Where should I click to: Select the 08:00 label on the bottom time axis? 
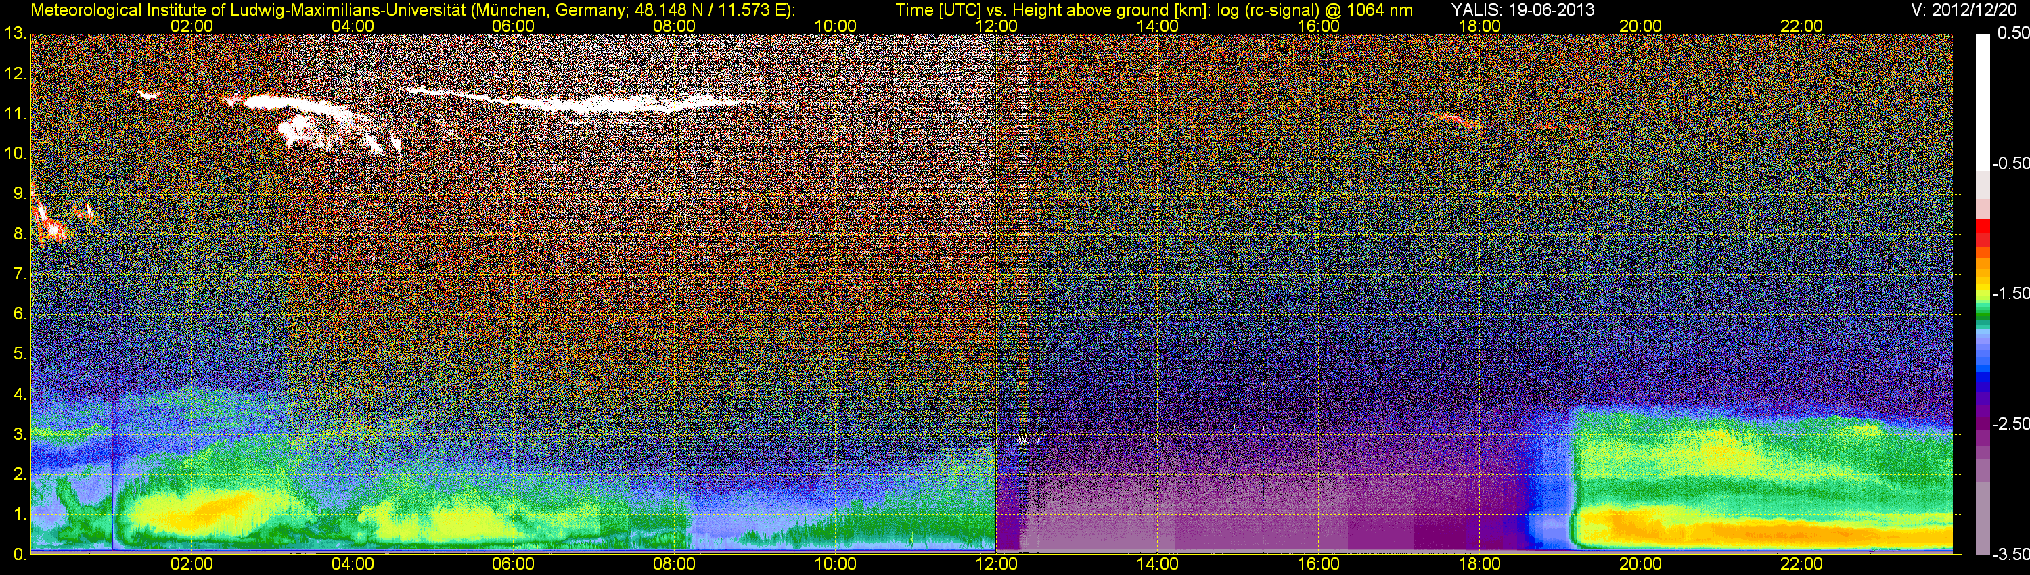point(675,564)
